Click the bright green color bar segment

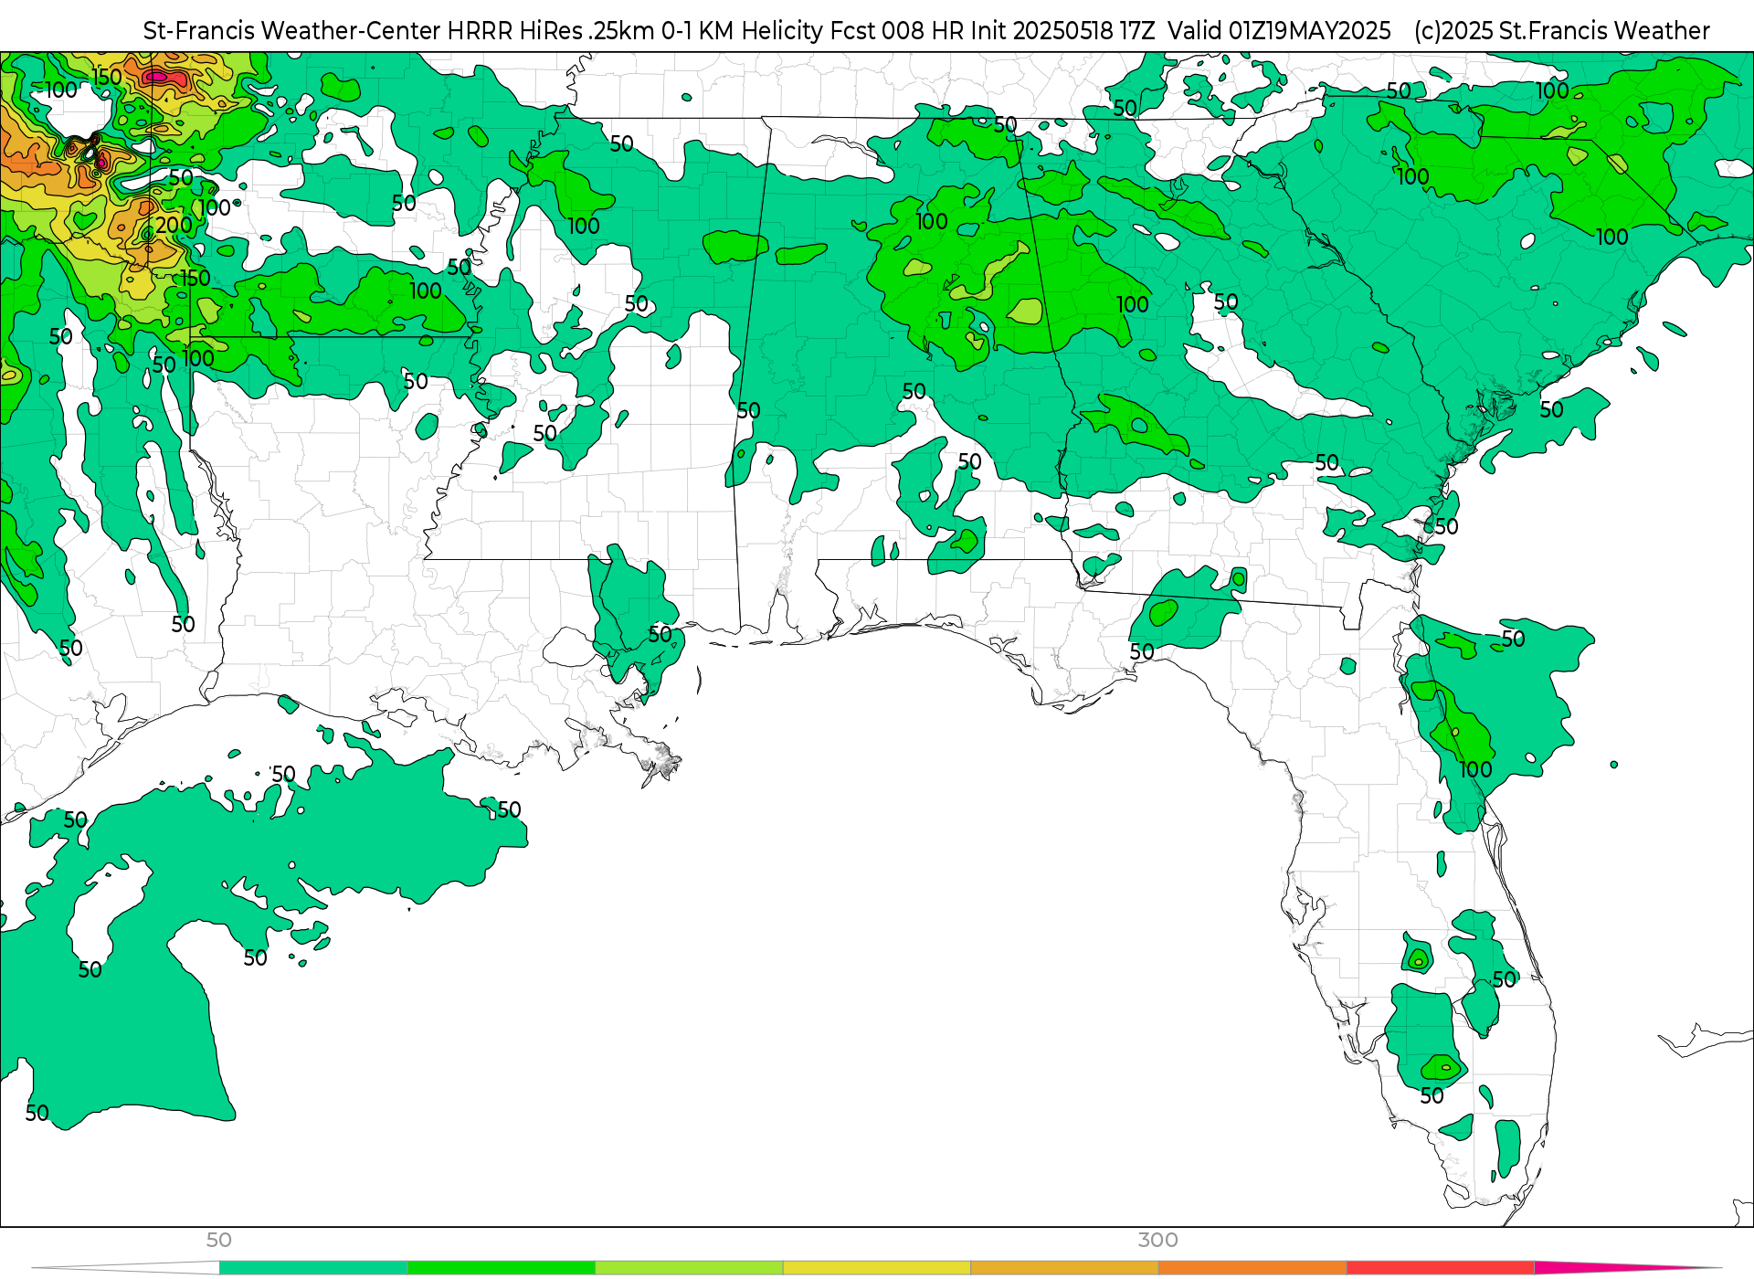502,1268
